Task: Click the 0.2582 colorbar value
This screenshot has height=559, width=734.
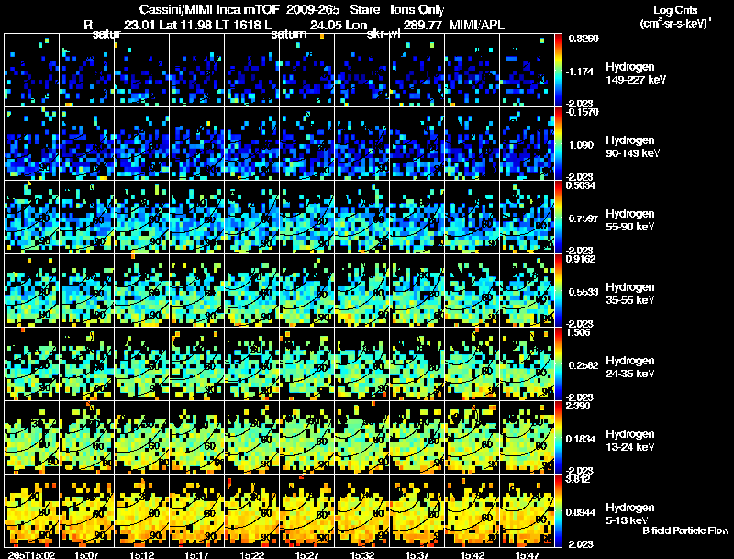Action: (x=583, y=365)
